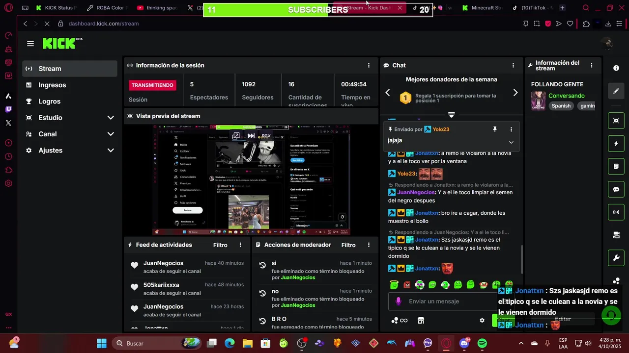
Task: Go to the previous top donor slide
Action: point(387,93)
